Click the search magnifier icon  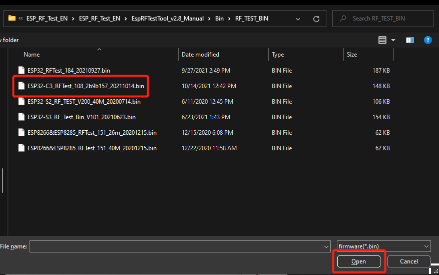point(343,19)
